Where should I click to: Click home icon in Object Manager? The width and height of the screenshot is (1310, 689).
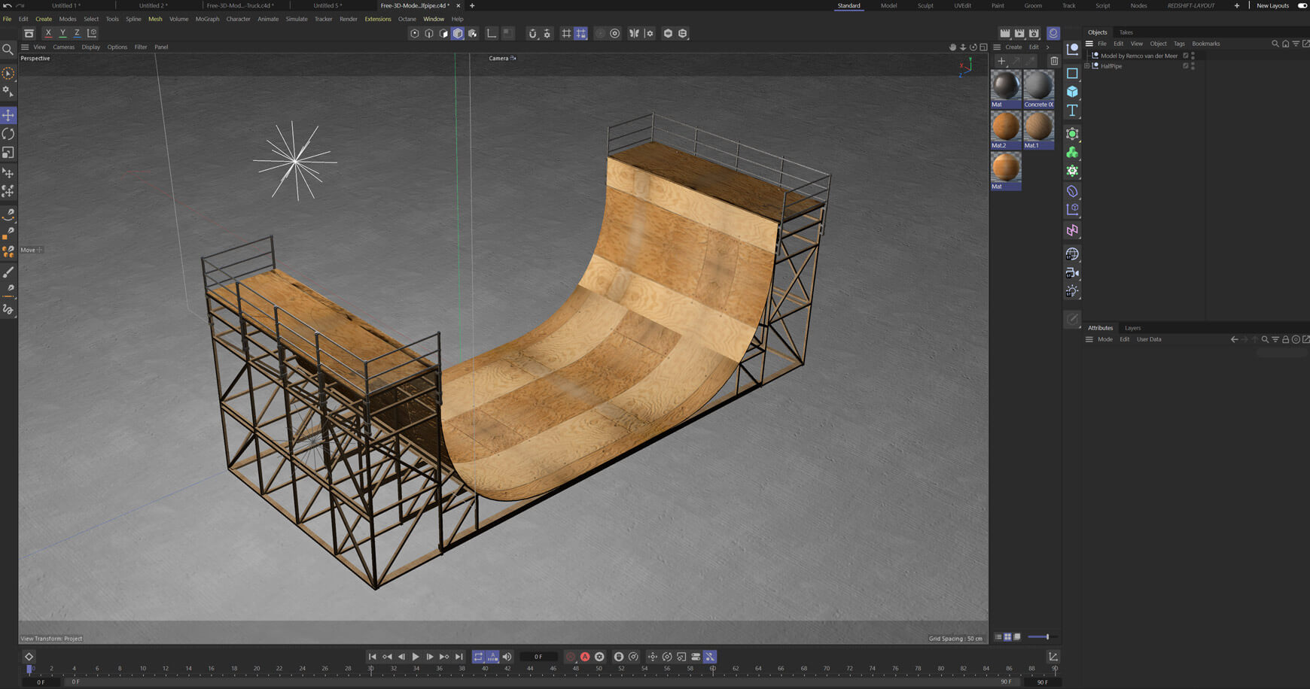pyautogui.click(x=1285, y=44)
